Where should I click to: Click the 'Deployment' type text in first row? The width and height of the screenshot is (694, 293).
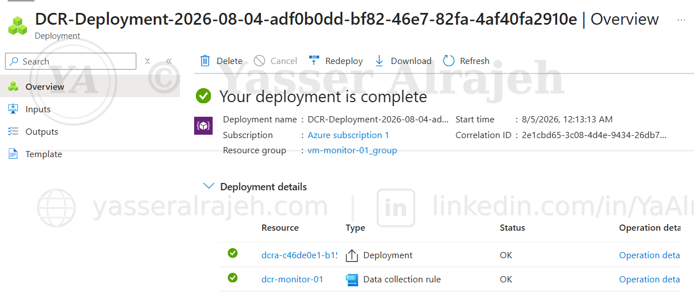click(388, 255)
